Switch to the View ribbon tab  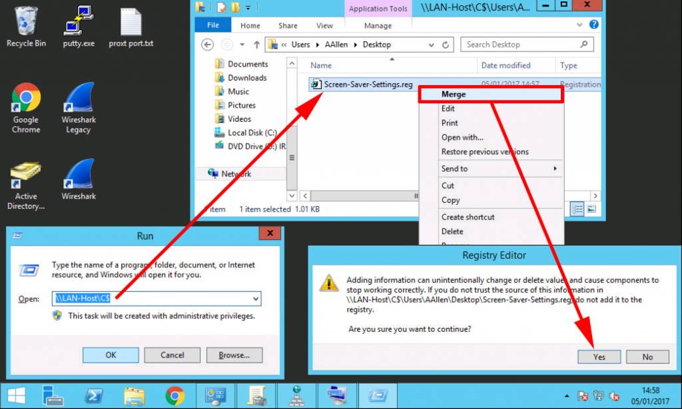pos(324,25)
